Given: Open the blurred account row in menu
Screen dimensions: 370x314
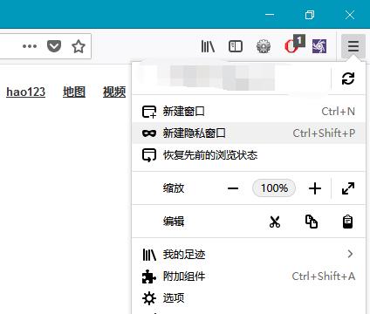Looking at the screenshot, I should (231, 78).
